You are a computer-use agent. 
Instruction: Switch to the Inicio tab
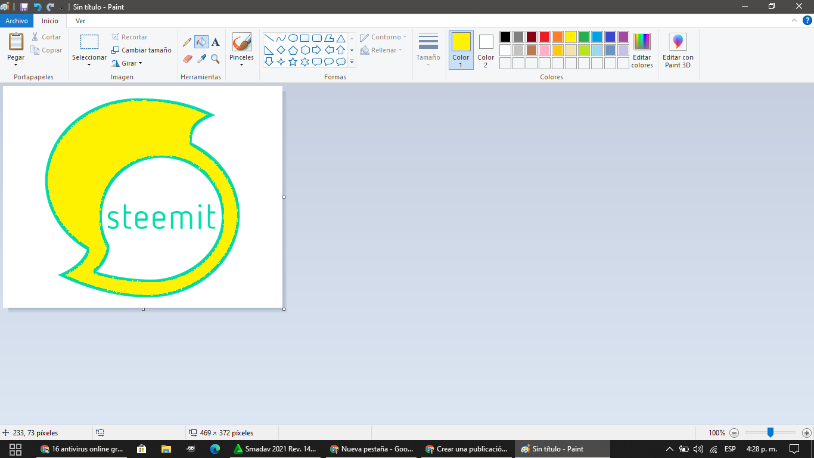[x=50, y=21]
